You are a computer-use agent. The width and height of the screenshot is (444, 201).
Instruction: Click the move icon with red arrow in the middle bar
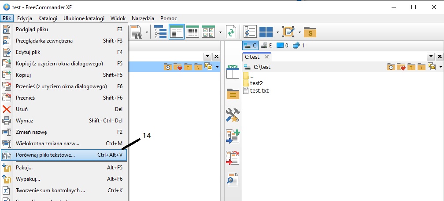(x=233, y=158)
